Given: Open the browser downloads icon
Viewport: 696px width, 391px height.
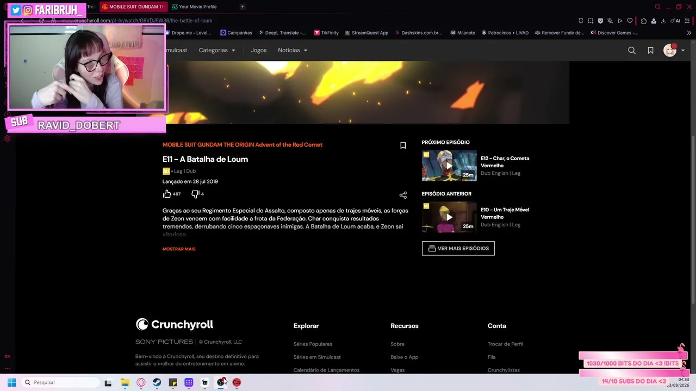Looking at the screenshot, I should pos(663,21).
